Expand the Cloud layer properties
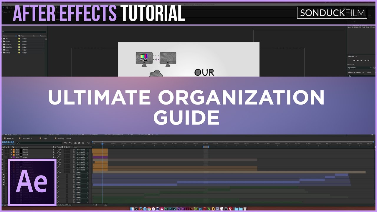This screenshot has width=377, height=212. pyautogui.click(x=11, y=155)
